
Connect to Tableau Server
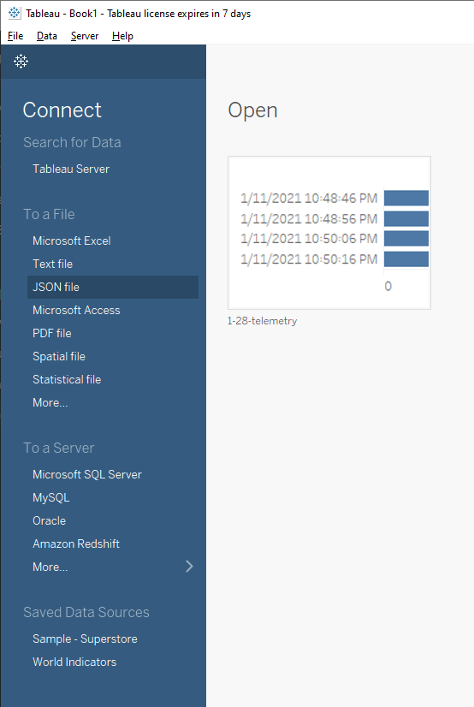71,169
